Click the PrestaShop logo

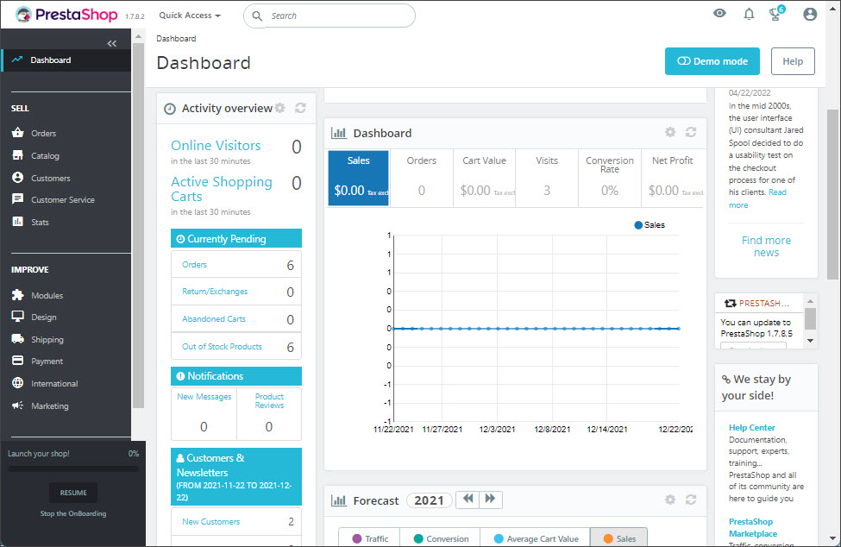[66, 15]
